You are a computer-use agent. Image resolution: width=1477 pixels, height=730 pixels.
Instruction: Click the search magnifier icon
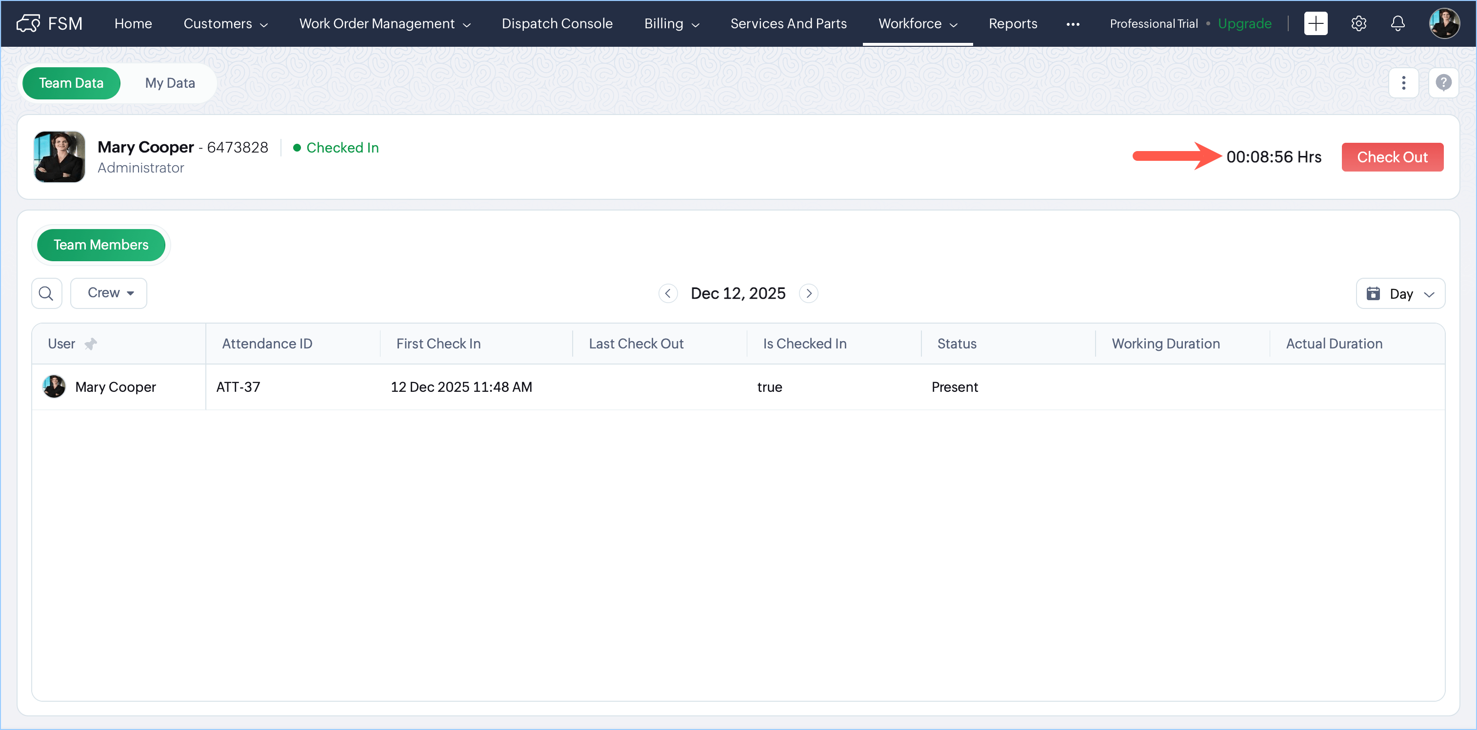pos(46,293)
